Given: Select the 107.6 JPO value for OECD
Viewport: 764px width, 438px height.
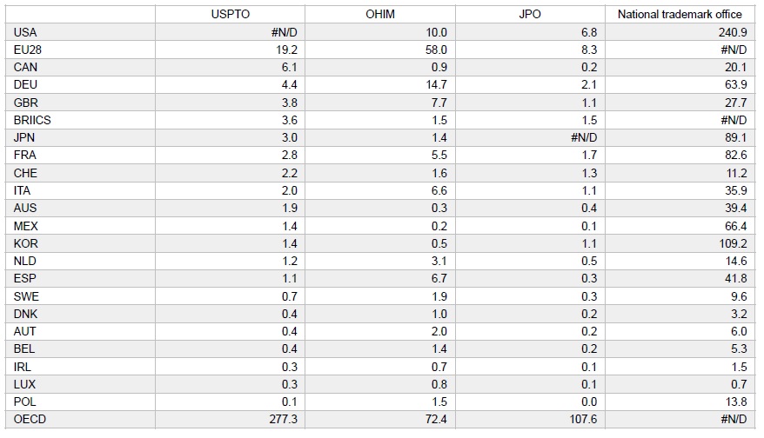Looking at the screenshot, I should (584, 419).
